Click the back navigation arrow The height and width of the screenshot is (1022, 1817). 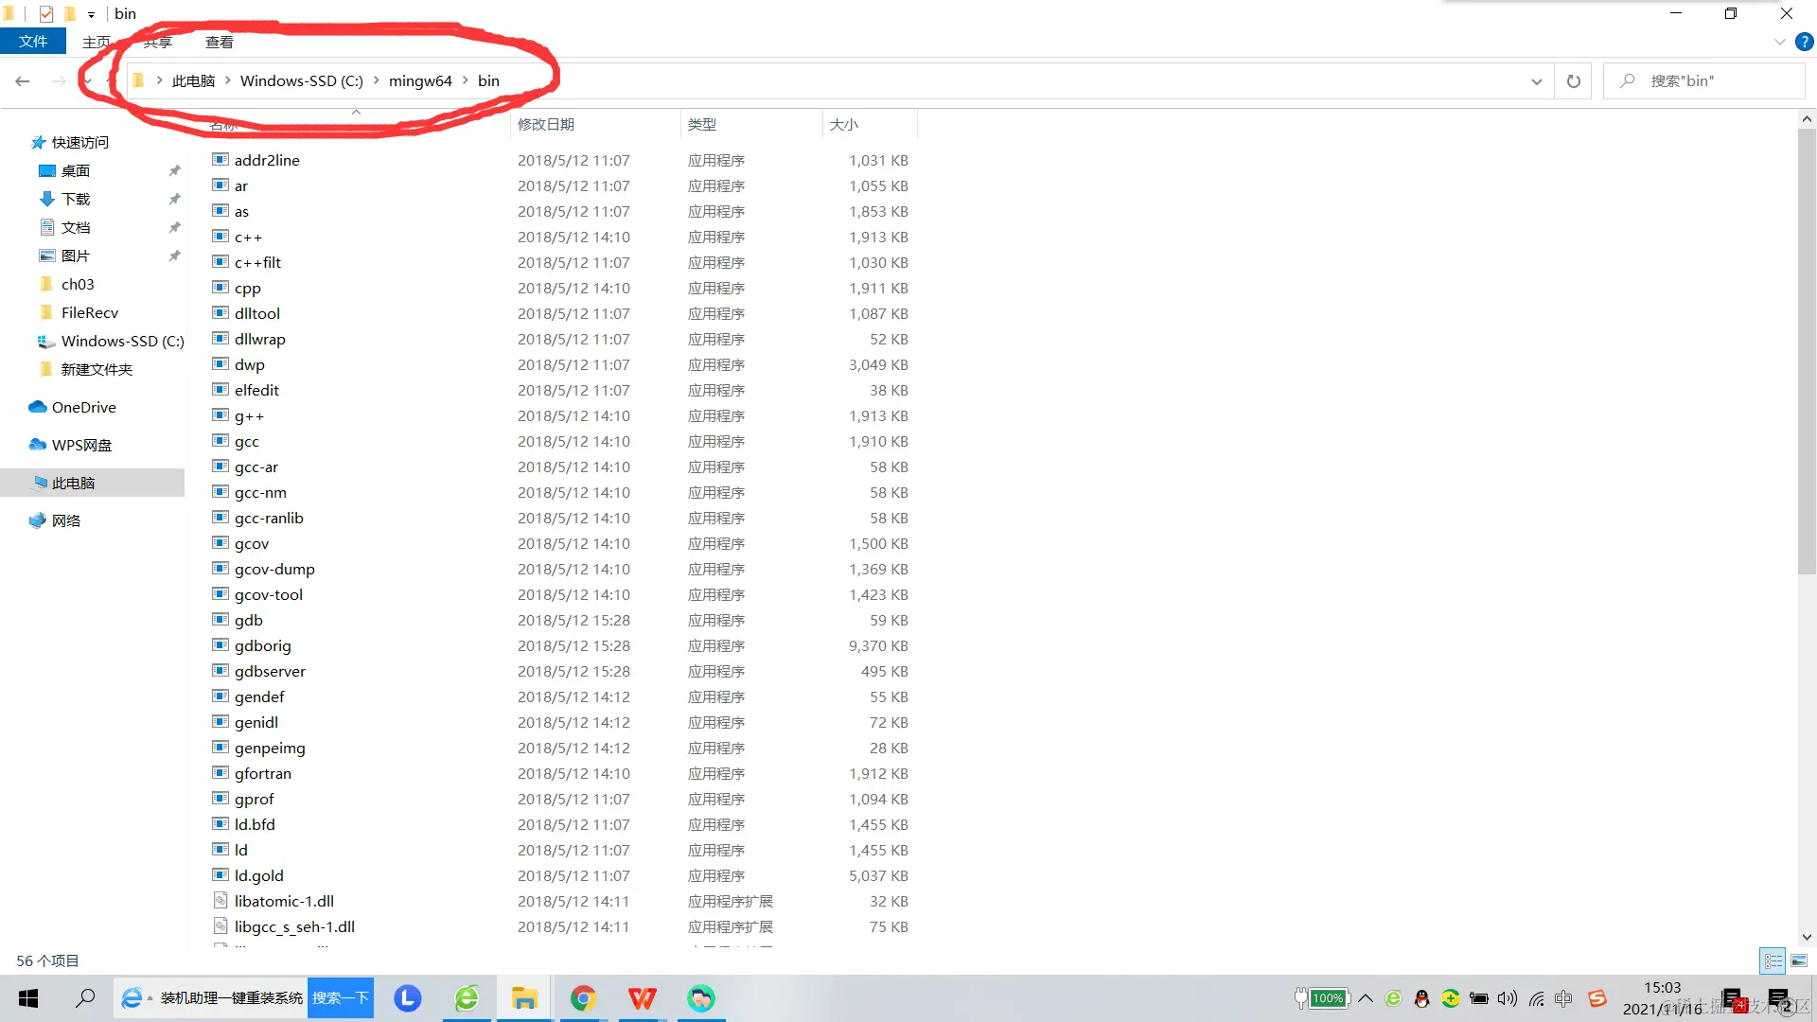tap(23, 81)
